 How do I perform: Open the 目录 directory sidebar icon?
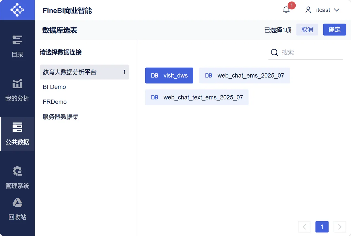point(17,40)
